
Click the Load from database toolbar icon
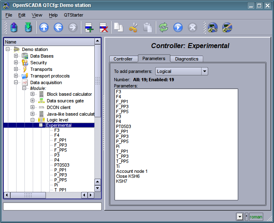[x=14, y=27]
